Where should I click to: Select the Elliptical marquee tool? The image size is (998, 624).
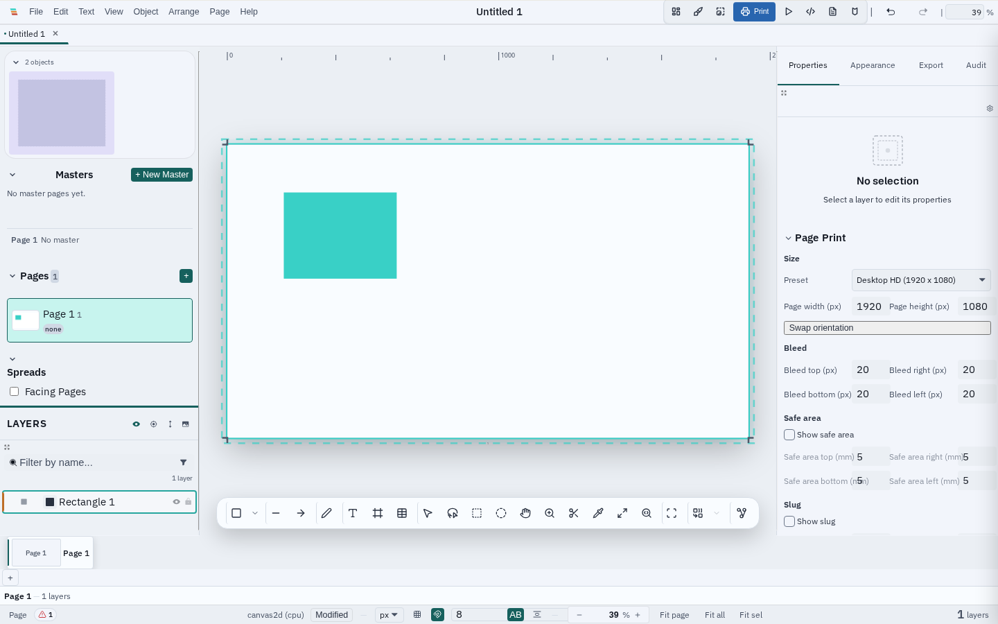click(501, 513)
